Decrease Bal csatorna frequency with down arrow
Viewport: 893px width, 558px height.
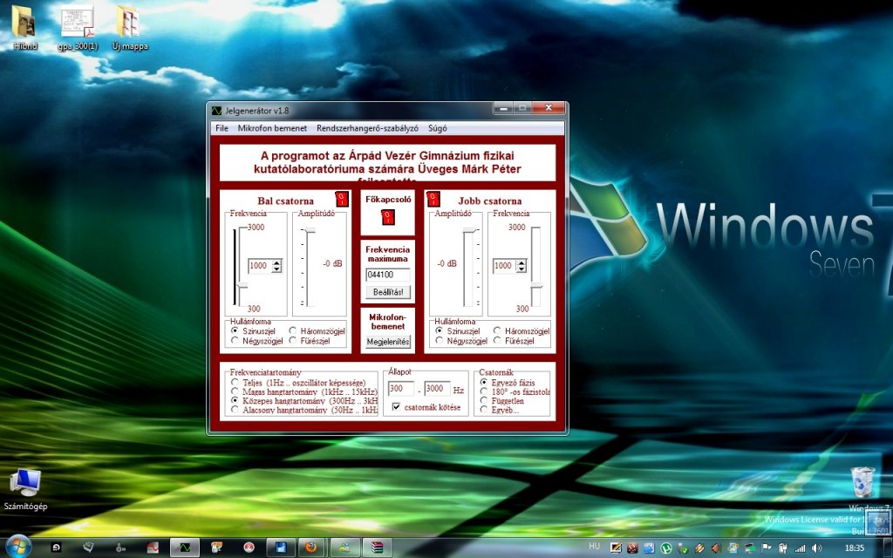(276, 269)
